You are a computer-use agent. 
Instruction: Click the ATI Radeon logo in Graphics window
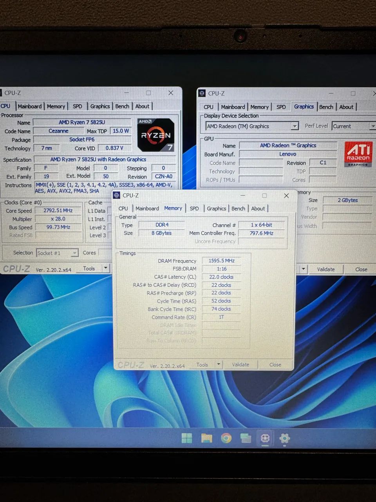pos(358,154)
